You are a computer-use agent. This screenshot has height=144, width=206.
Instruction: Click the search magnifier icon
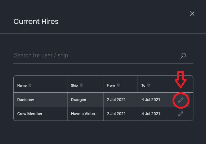click(x=183, y=56)
